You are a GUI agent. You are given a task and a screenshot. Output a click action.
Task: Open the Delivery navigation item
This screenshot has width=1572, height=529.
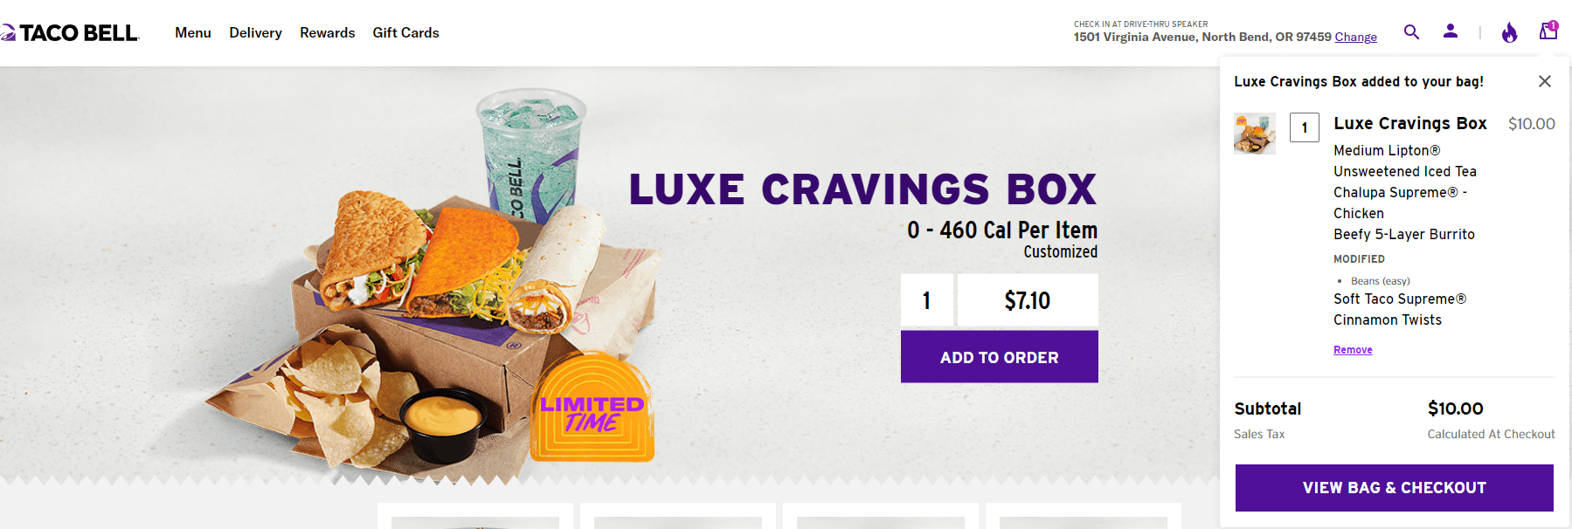tap(255, 32)
